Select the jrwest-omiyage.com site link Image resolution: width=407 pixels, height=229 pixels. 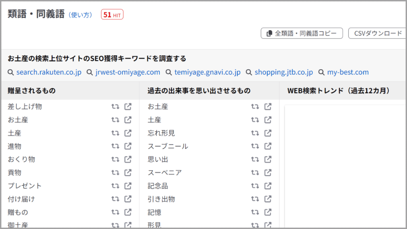coord(128,72)
